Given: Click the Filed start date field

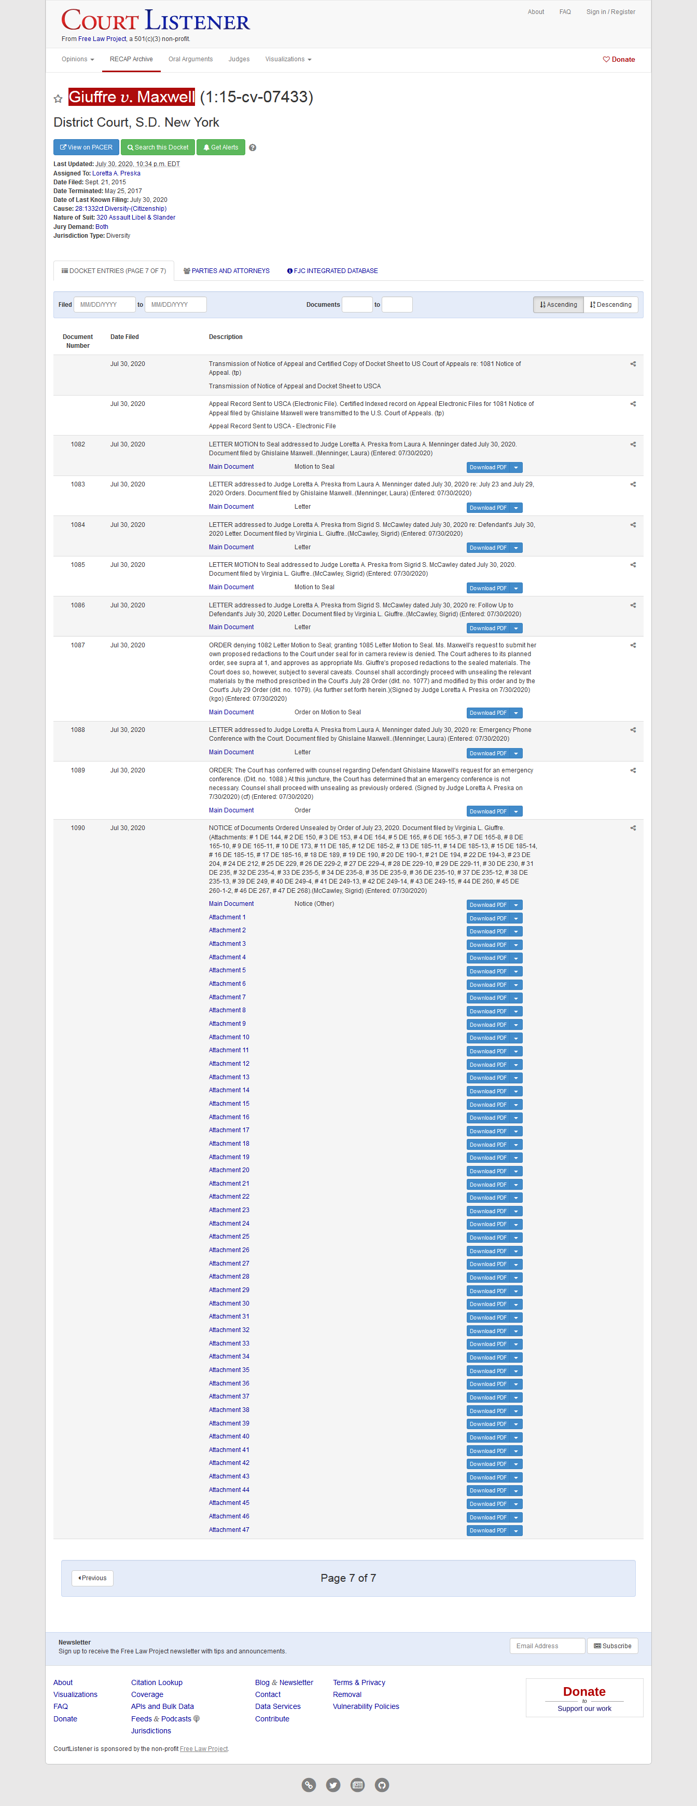Looking at the screenshot, I should point(104,305).
